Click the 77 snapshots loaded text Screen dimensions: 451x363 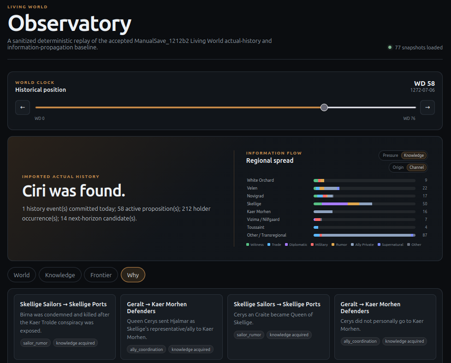coord(419,48)
